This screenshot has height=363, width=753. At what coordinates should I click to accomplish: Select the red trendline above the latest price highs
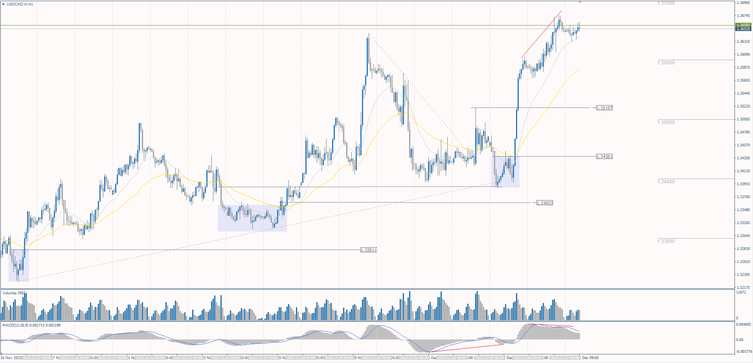pos(542,34)
